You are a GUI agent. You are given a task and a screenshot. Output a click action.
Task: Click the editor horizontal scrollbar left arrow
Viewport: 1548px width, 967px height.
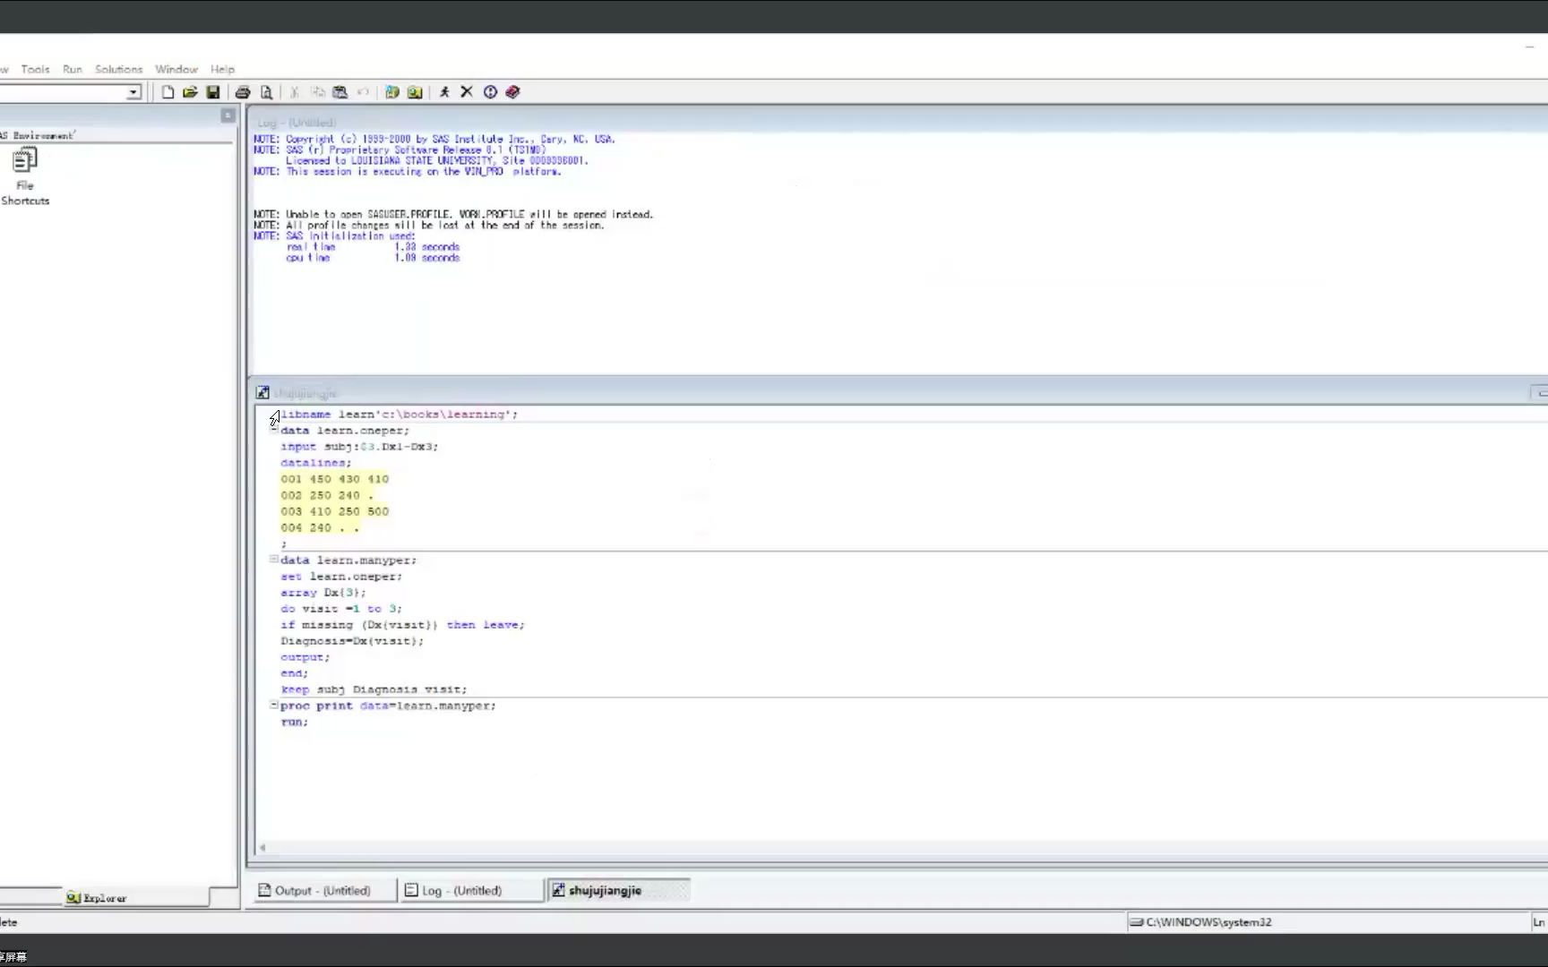(x=262, y=847)
